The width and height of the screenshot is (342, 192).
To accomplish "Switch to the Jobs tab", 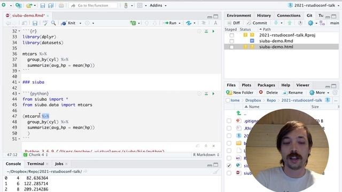I will coord(59,164).
